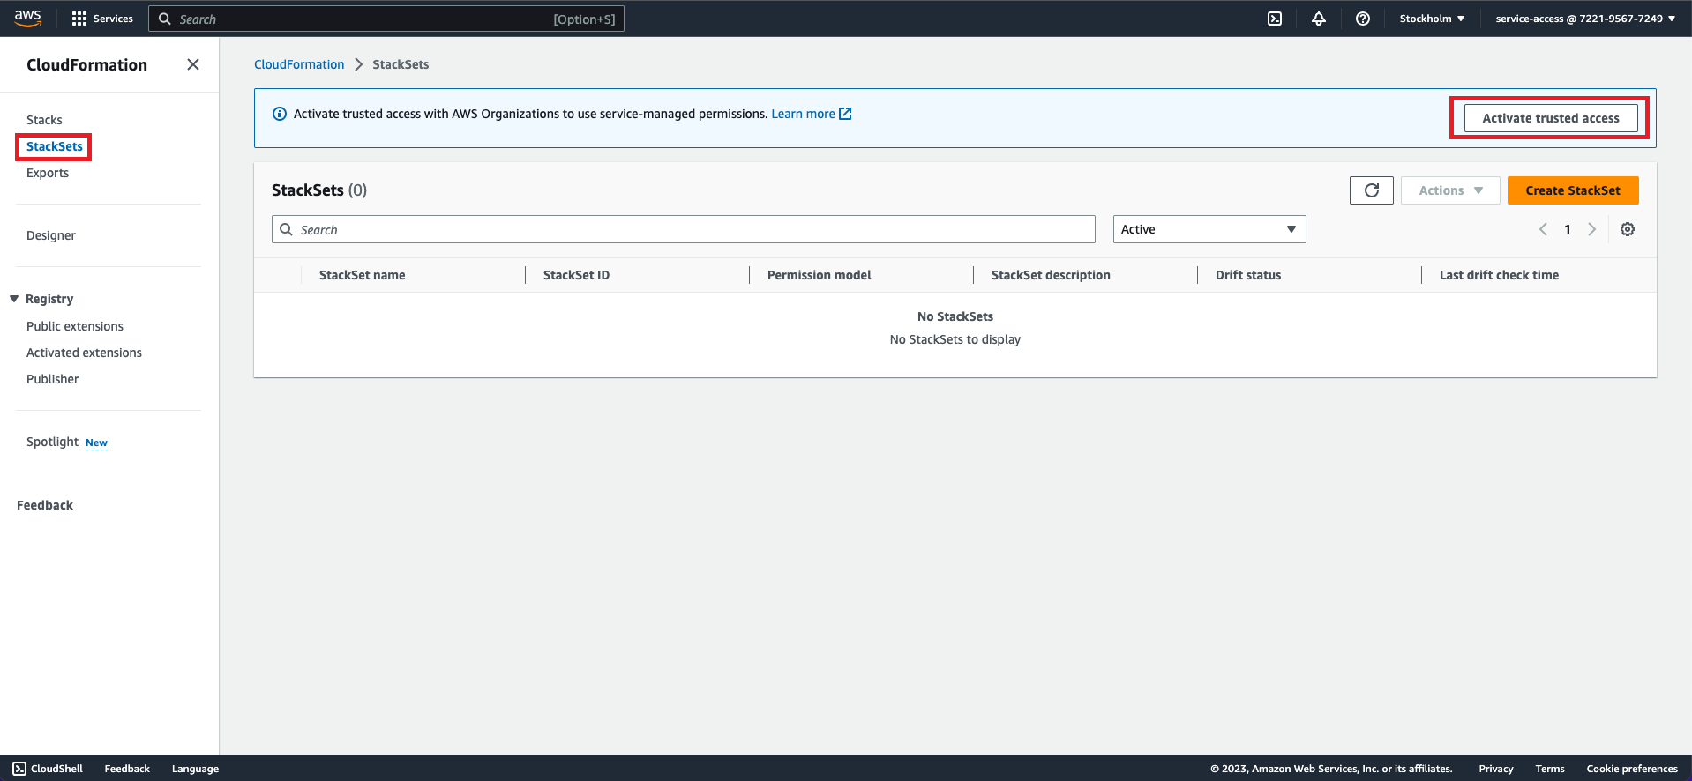Click the 'No StackSets to display' message
The image size is (1692, 781).
(955, 339)
